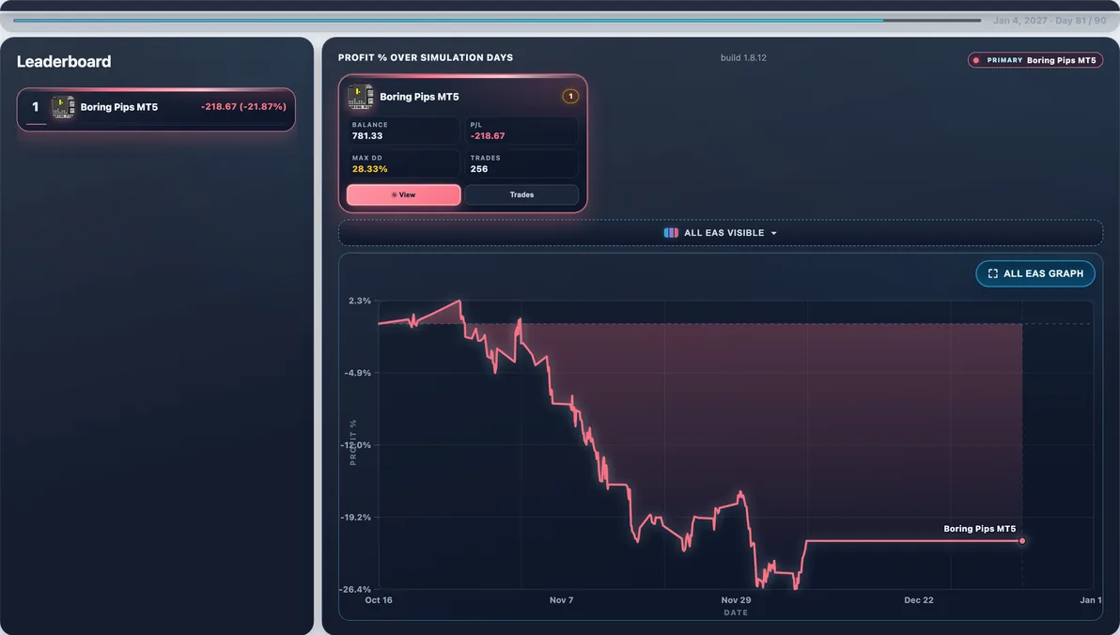Expand the All EAs Visible dropdown
Image resolution: width=1120 pixels, height=635 pixels.
click(720, 233)
